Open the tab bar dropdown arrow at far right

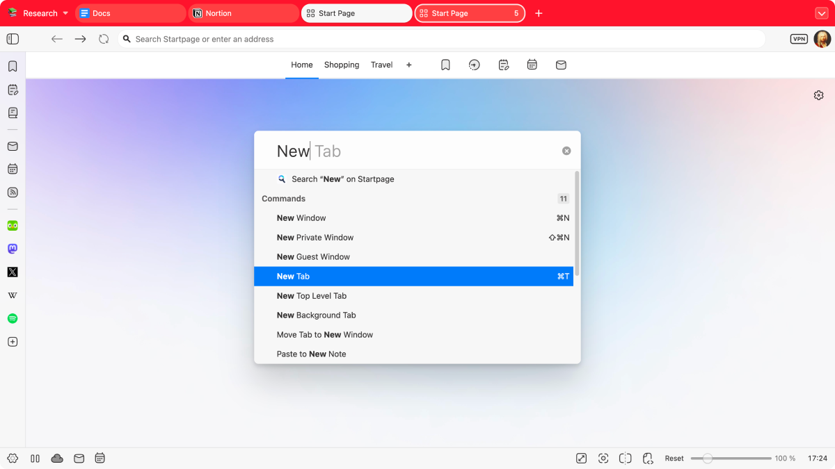pos(820,13)
